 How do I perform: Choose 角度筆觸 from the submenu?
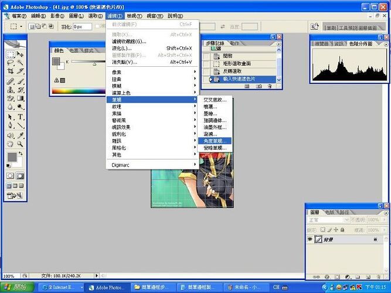[x=215, y=141]
